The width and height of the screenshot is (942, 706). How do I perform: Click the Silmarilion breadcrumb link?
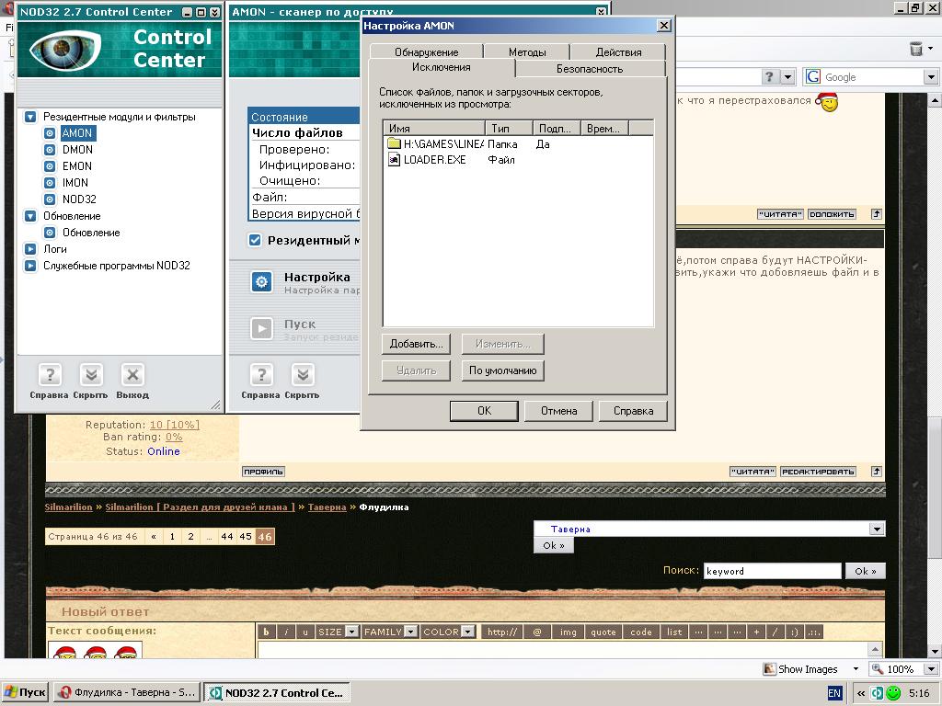pyautogui.click(x=68, y=507)
